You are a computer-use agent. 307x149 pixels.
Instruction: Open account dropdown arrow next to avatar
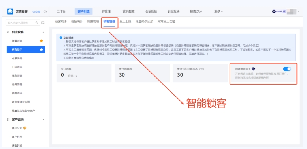299,11
